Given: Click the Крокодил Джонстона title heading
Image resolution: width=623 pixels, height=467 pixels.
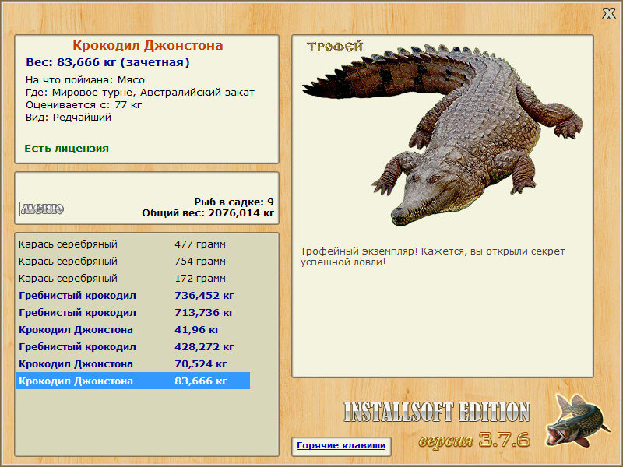Looking at the screenshot, I should 147,45.
